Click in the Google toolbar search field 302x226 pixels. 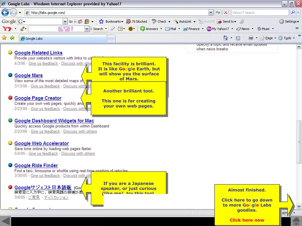[x=40, y=21]
